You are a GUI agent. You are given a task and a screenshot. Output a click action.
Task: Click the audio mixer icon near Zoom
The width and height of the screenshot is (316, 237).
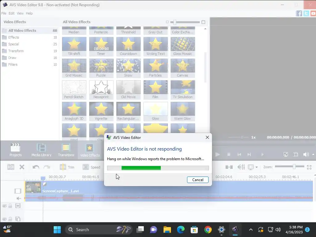click(241, 167)
